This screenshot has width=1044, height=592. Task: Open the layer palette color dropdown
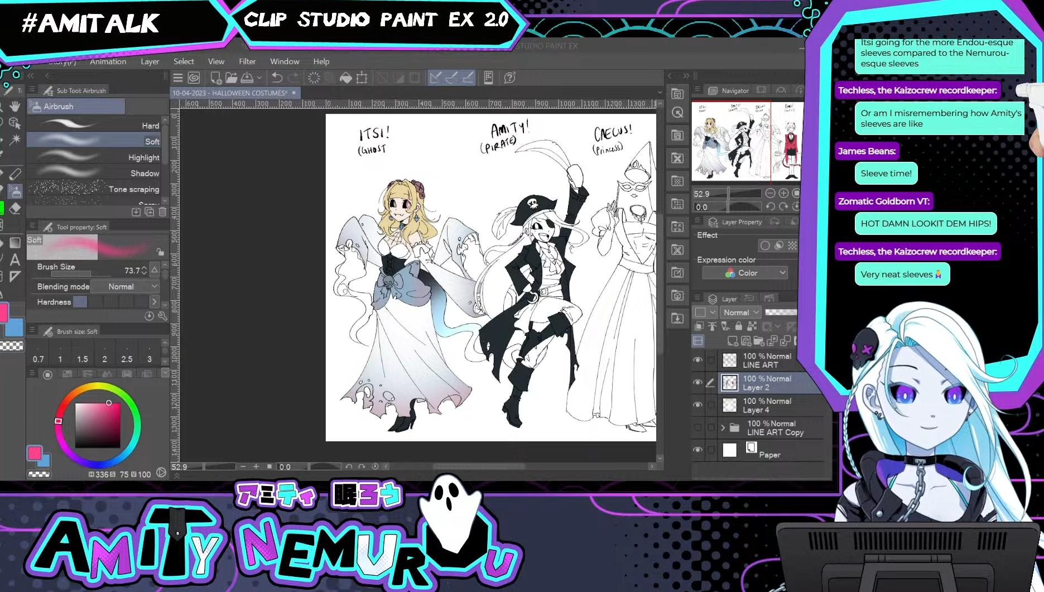705,312
